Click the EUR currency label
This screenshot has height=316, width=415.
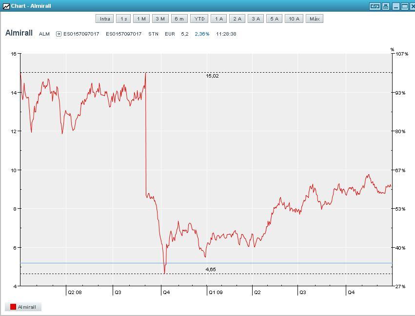(170, 34)
